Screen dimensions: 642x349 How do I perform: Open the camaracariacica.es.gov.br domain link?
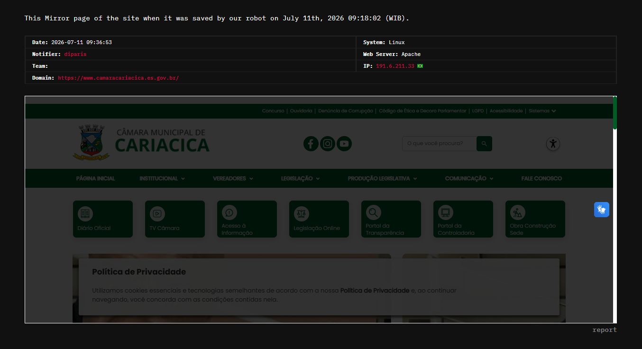(x=119, y=78)
